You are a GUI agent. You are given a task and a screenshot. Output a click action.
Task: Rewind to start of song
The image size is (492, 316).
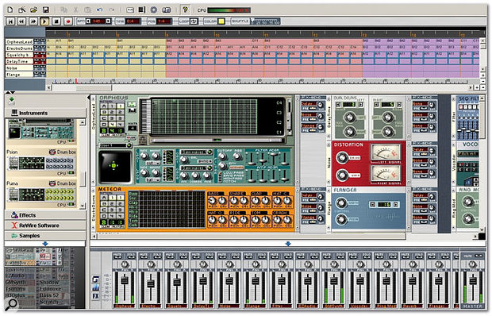(10, 21)
